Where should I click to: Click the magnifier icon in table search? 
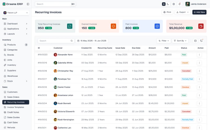tap(72, 41)
